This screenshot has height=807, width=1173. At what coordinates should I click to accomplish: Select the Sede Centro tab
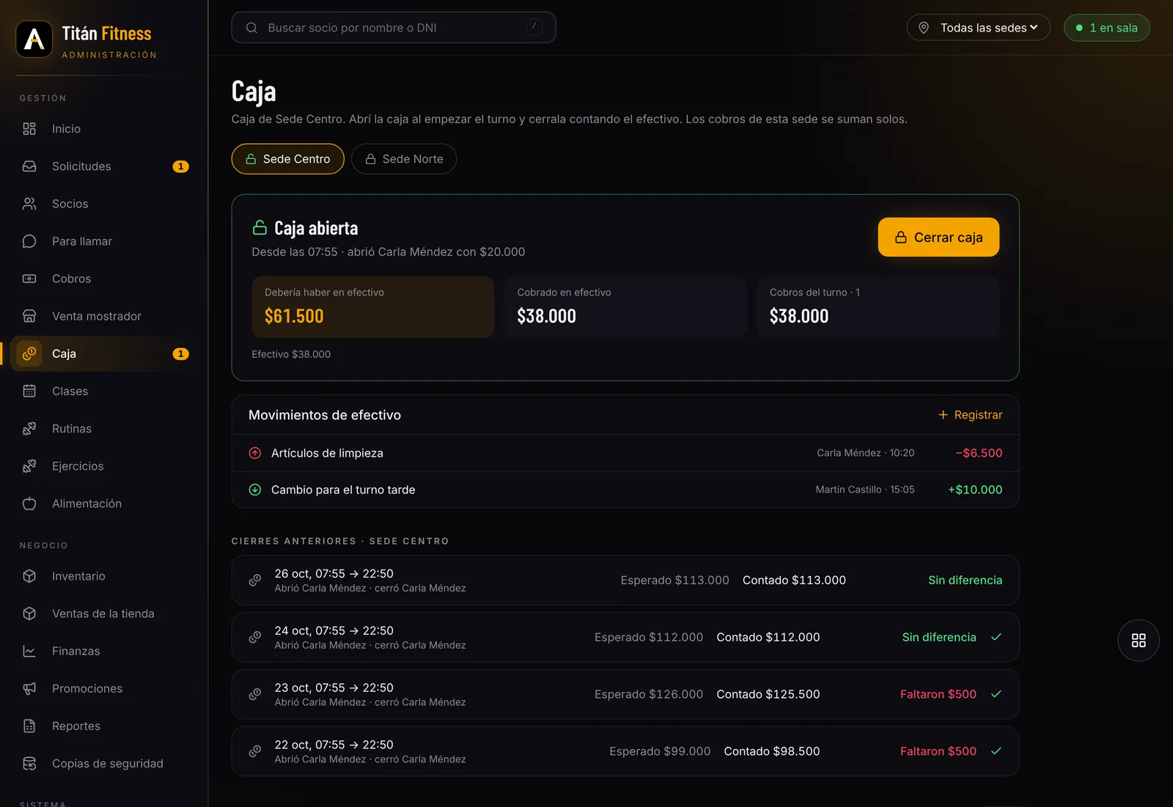click(288, 159)
